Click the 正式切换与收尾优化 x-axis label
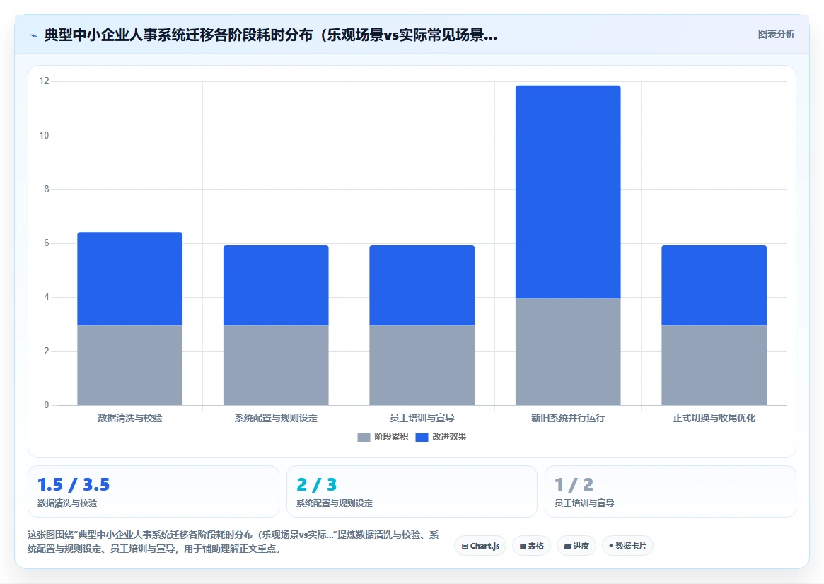 (x=714, y=418)
